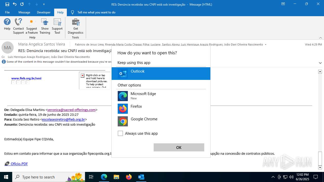Launch the Support Tool
This screenshot has height=182, width=324.
pyautogui.click(x=57, y=26)
